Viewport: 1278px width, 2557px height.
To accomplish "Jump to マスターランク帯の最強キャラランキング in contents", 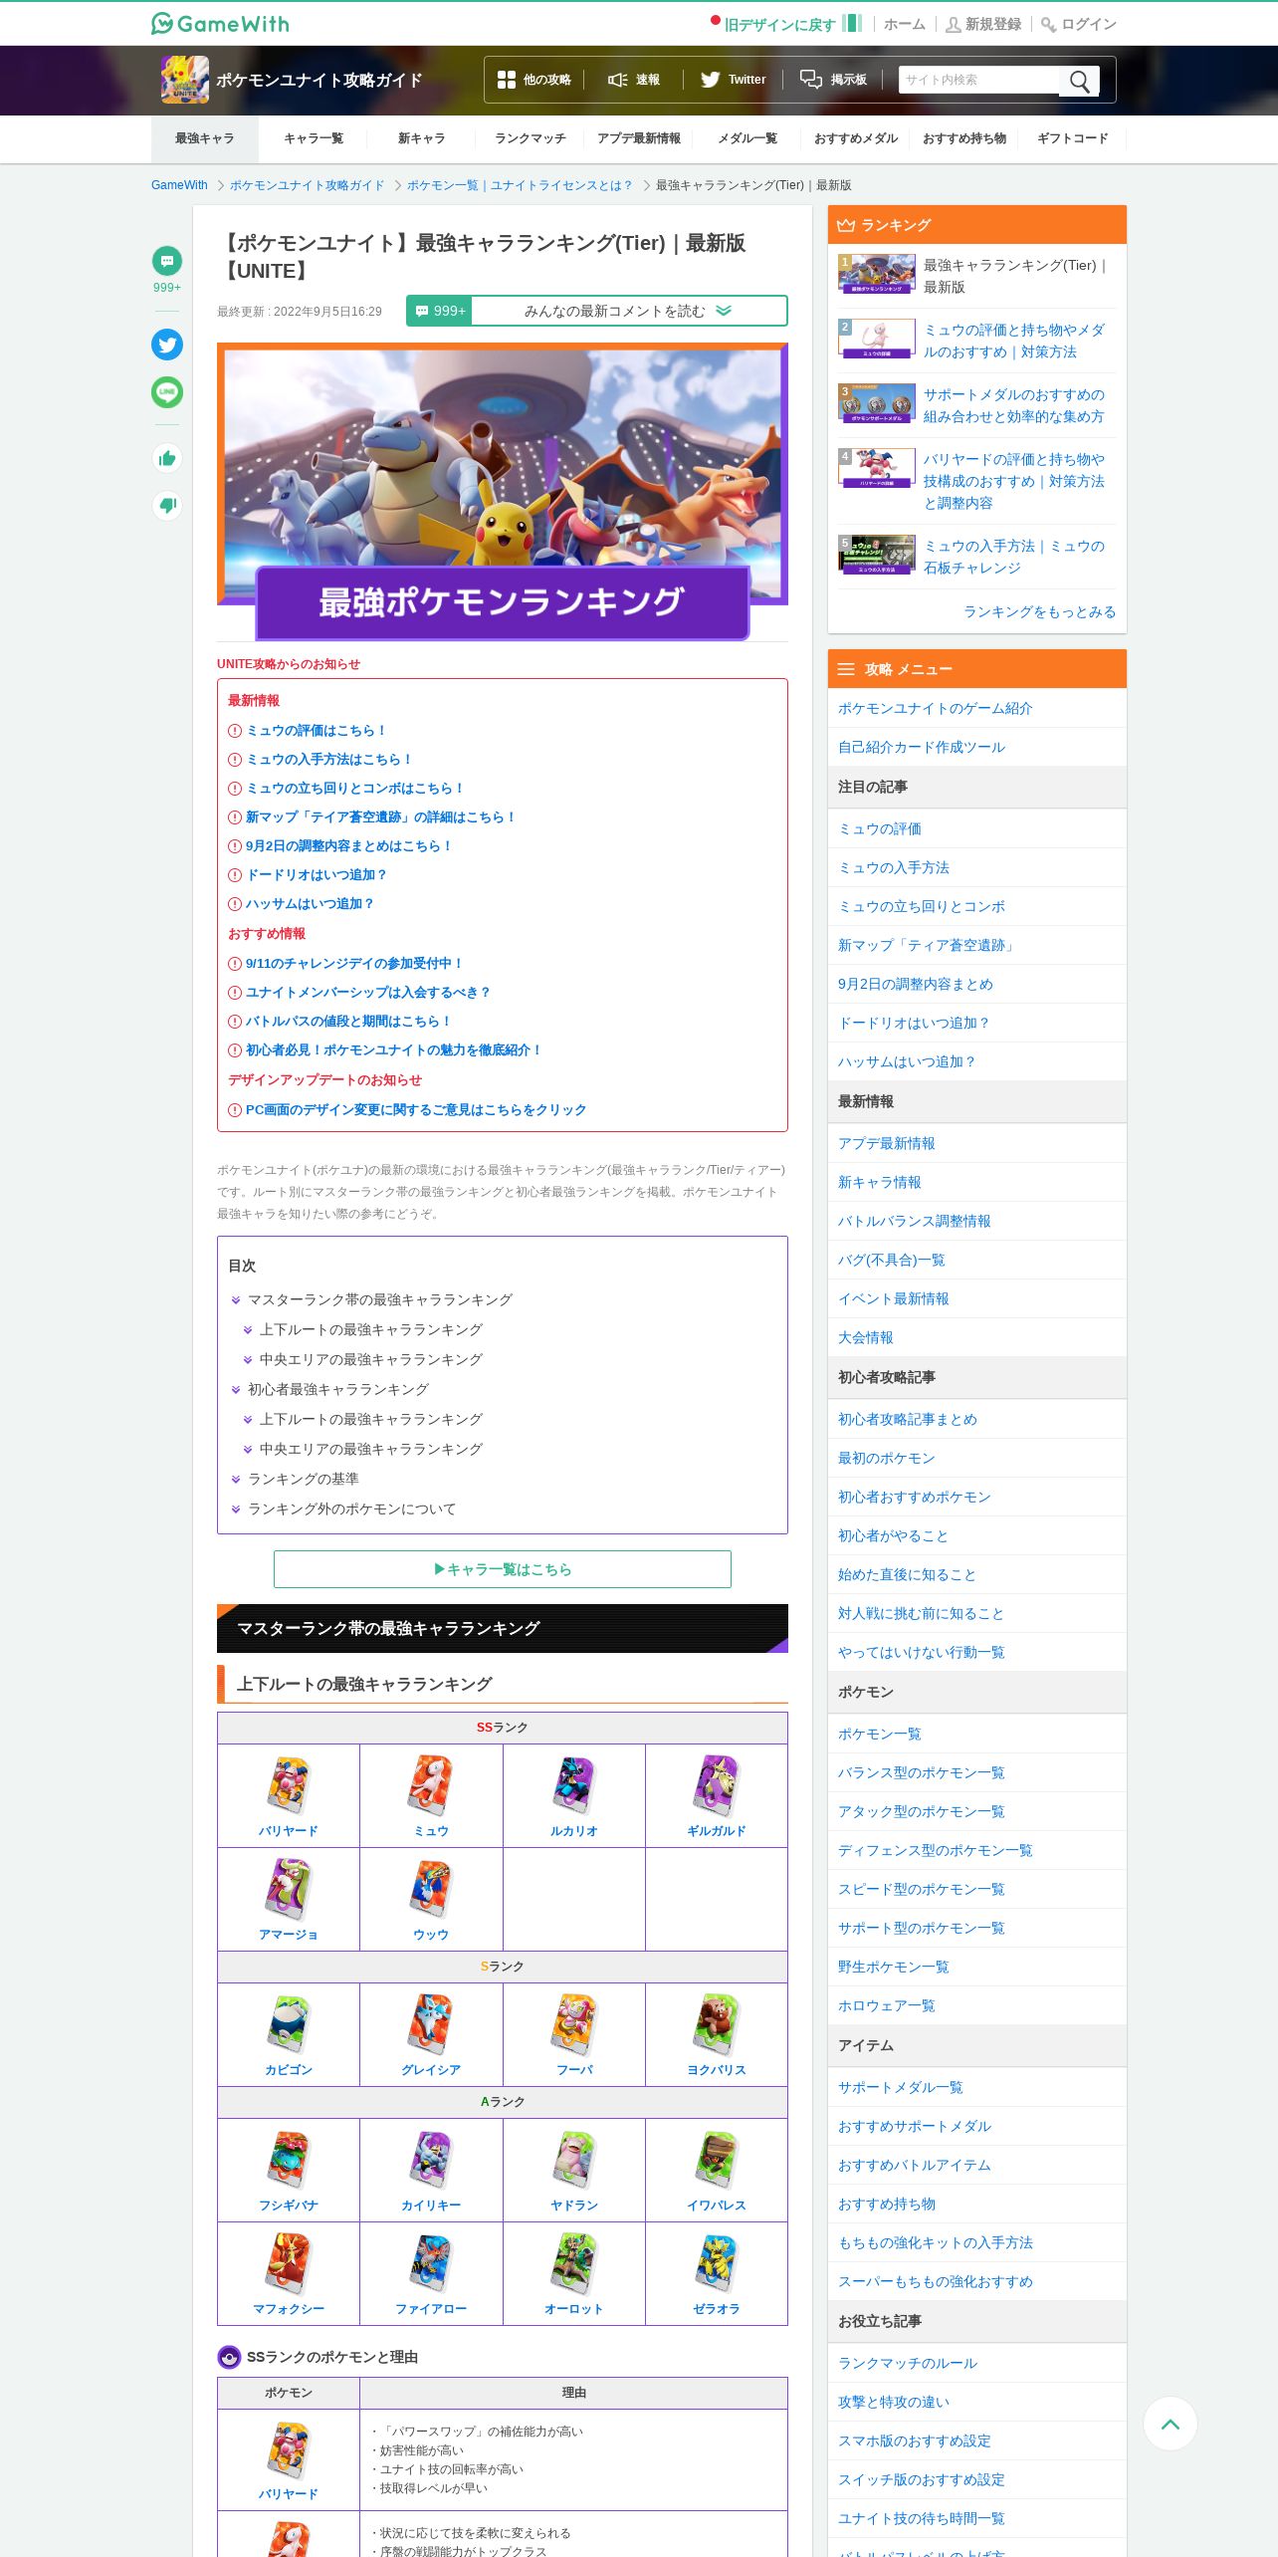I will [380, 1299].
